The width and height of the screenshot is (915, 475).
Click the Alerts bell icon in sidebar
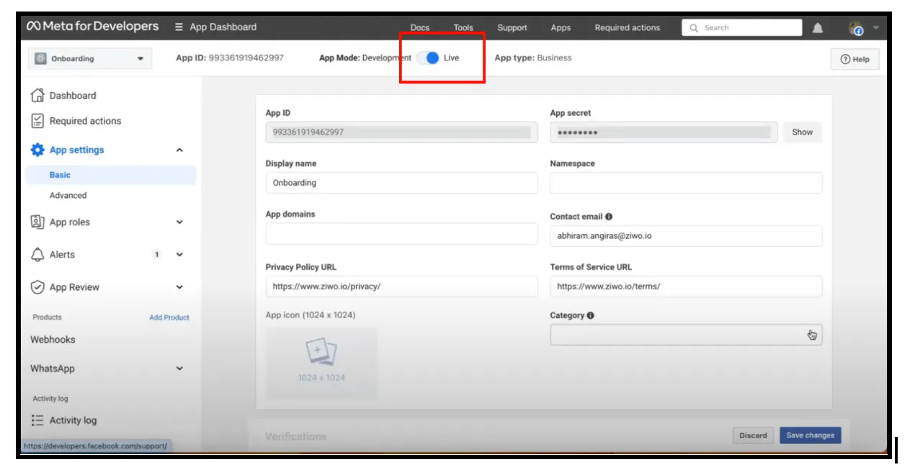(x=37, y=255)
